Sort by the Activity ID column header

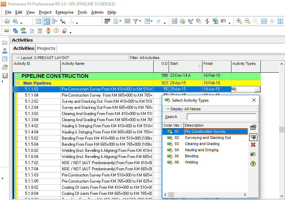[x=37, y=66]
